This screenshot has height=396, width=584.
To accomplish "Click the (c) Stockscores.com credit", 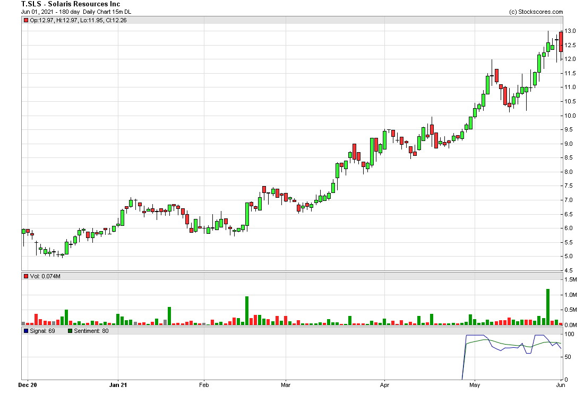I will (536, 12).
